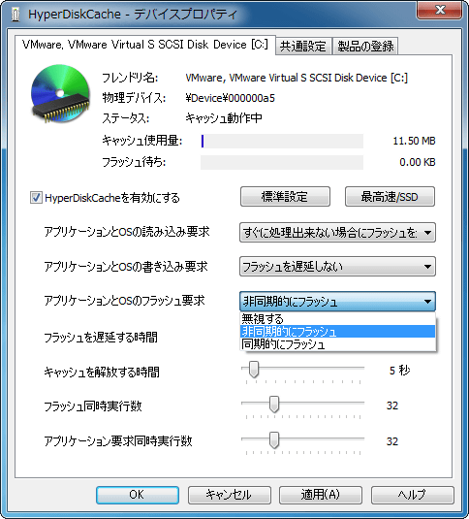Switch to the 製品の登録 tab
The image size is (469, 519).
[x=365, y=46]
